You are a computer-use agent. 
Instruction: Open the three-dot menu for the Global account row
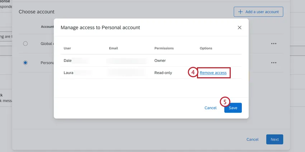click(274, 44)
